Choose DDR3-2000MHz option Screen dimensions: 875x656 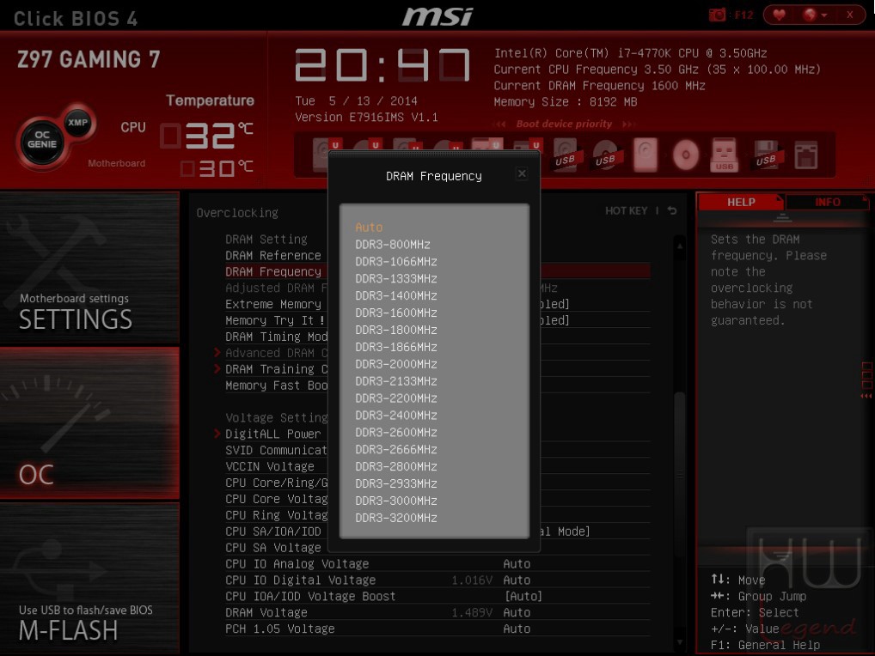pyautogui.click(x=395, y=364)
